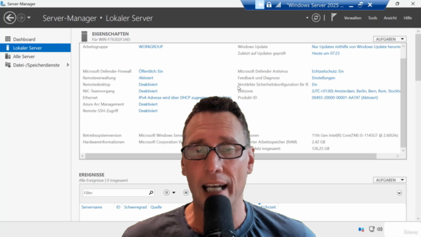Click the forward navigation arrow
The width and height of the screenshot is (421, 237).
point(21,18)
